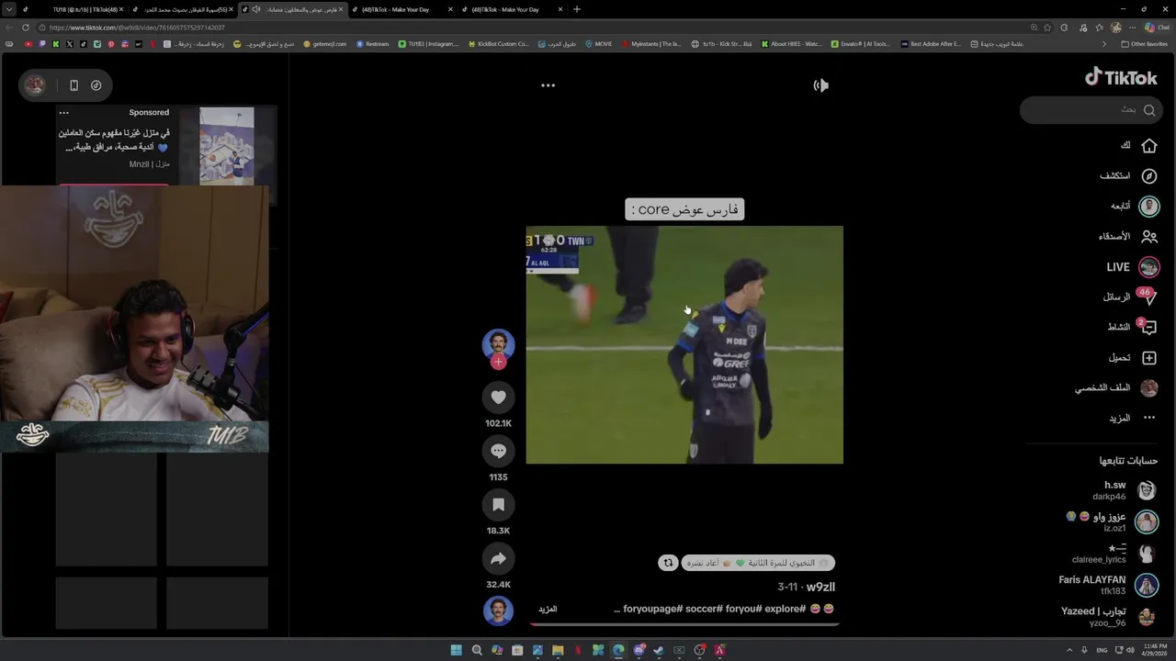
Task: Open followed account yzoo__96
Action: point(1110,617)
